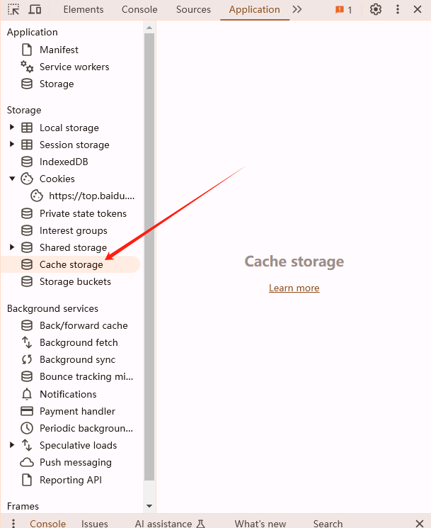Open Push messaging cloud icon item
This screenshot has height=528, width=431.
pos(27,462)
